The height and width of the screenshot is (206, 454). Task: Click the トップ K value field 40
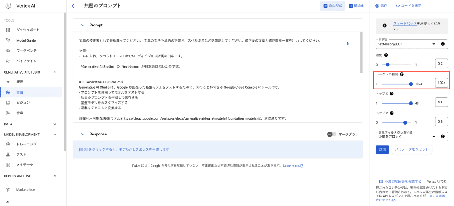point(442,102)
